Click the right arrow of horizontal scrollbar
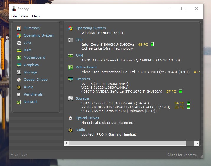This screenshot has height=166, width=211. [x=197, y=143]
